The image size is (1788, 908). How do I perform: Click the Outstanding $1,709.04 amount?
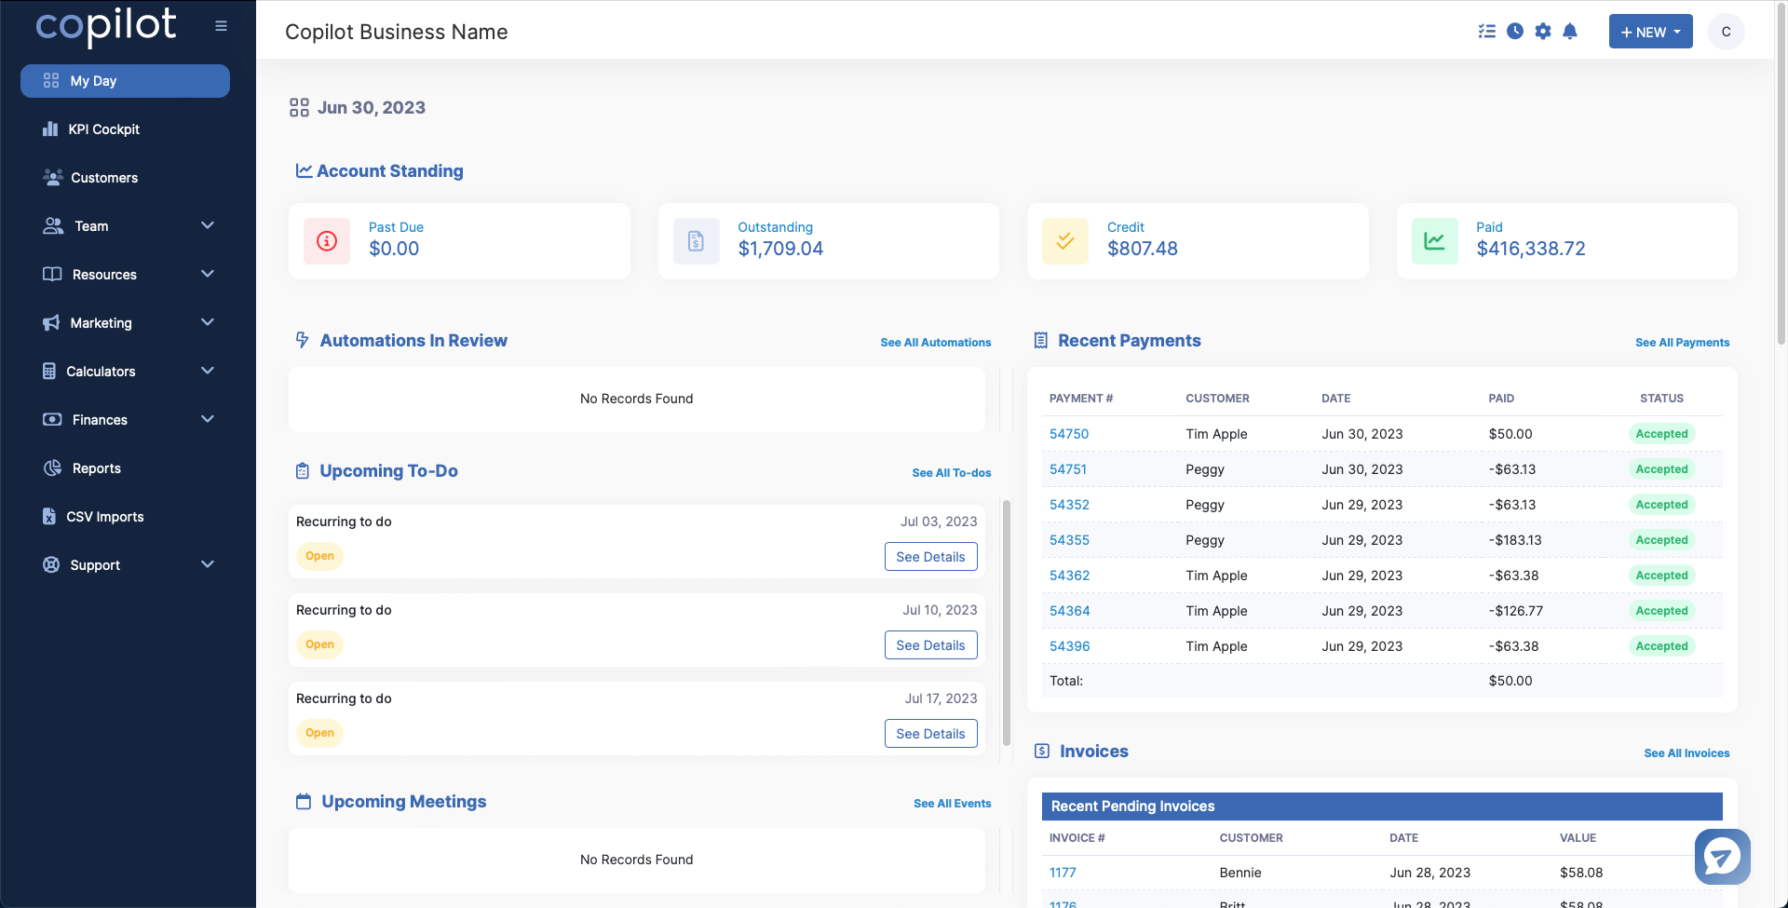pos(780,249)
